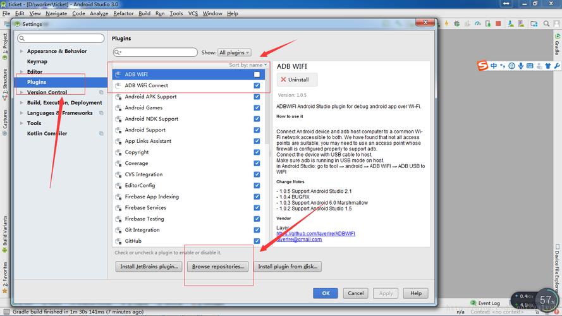Open the File menu
The image size is (562, 316).
click(6, 14)
